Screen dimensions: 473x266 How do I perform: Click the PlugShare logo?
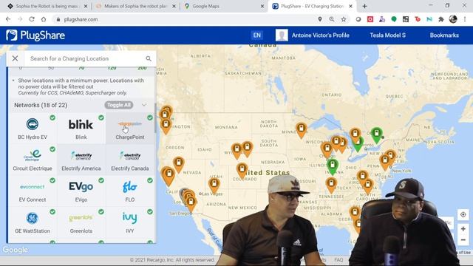pyautogui.click(x=35, y=35)
